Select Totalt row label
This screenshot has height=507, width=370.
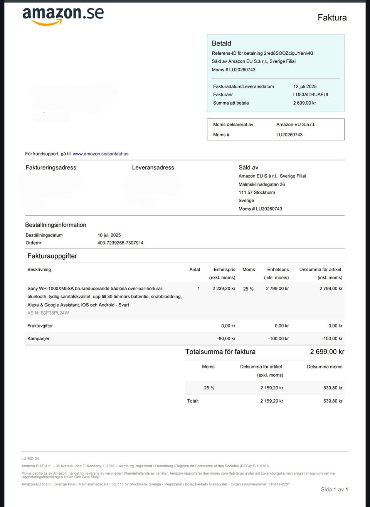tap(193, 401)
